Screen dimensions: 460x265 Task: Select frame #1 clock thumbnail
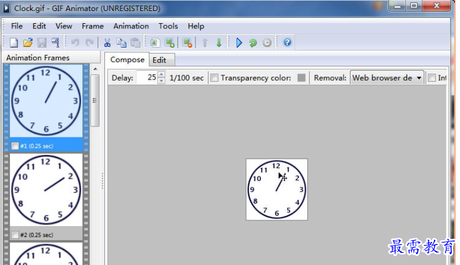coord(46,101)
